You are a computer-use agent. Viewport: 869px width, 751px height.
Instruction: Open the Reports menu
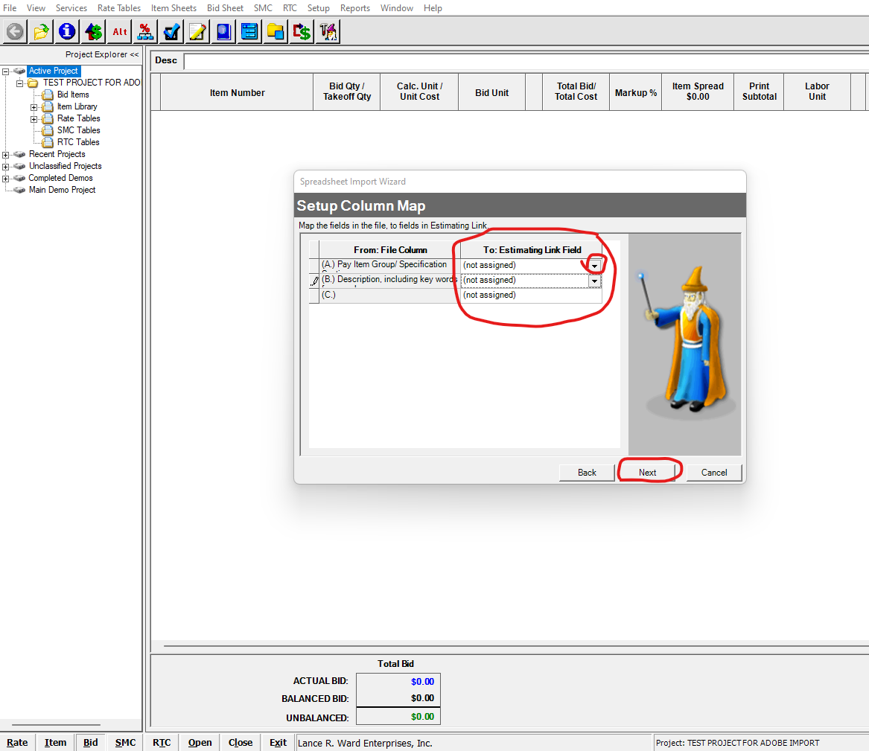pyautogui.click(x=355, y=7)
